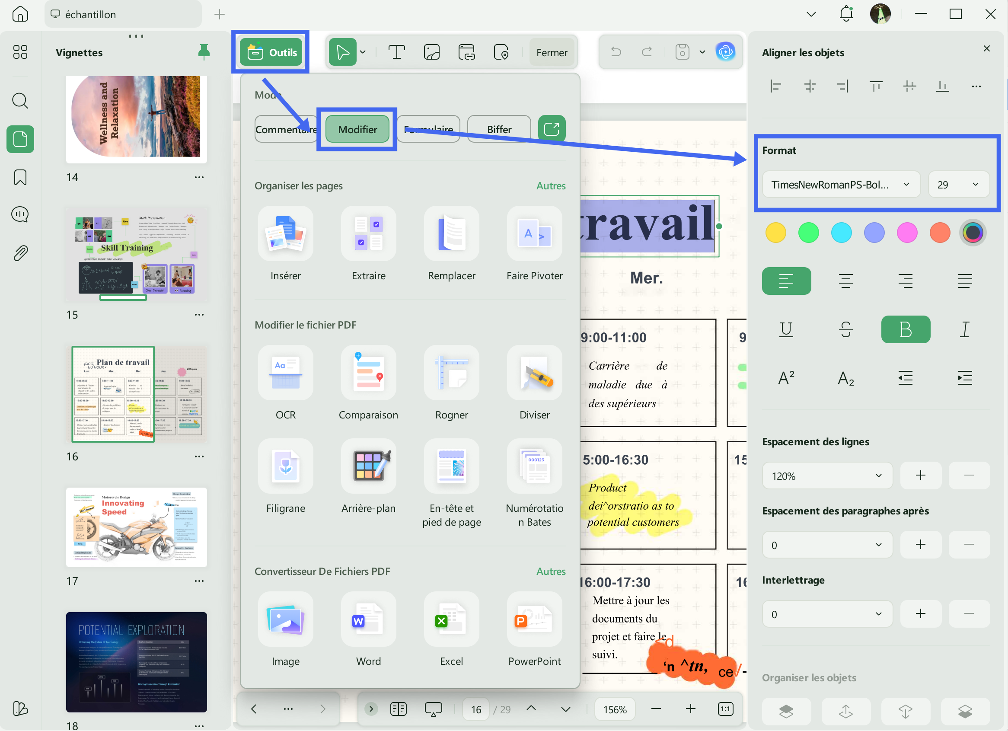Convert PDF to Word
This screenshot has width=1008, height=731.
pos(368,619)
